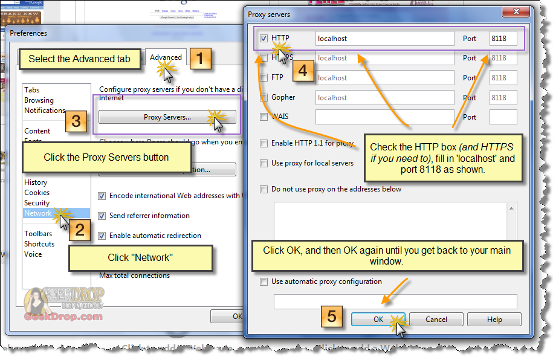Select Security in the Preferences sidebar

click(x=37, y=203)
